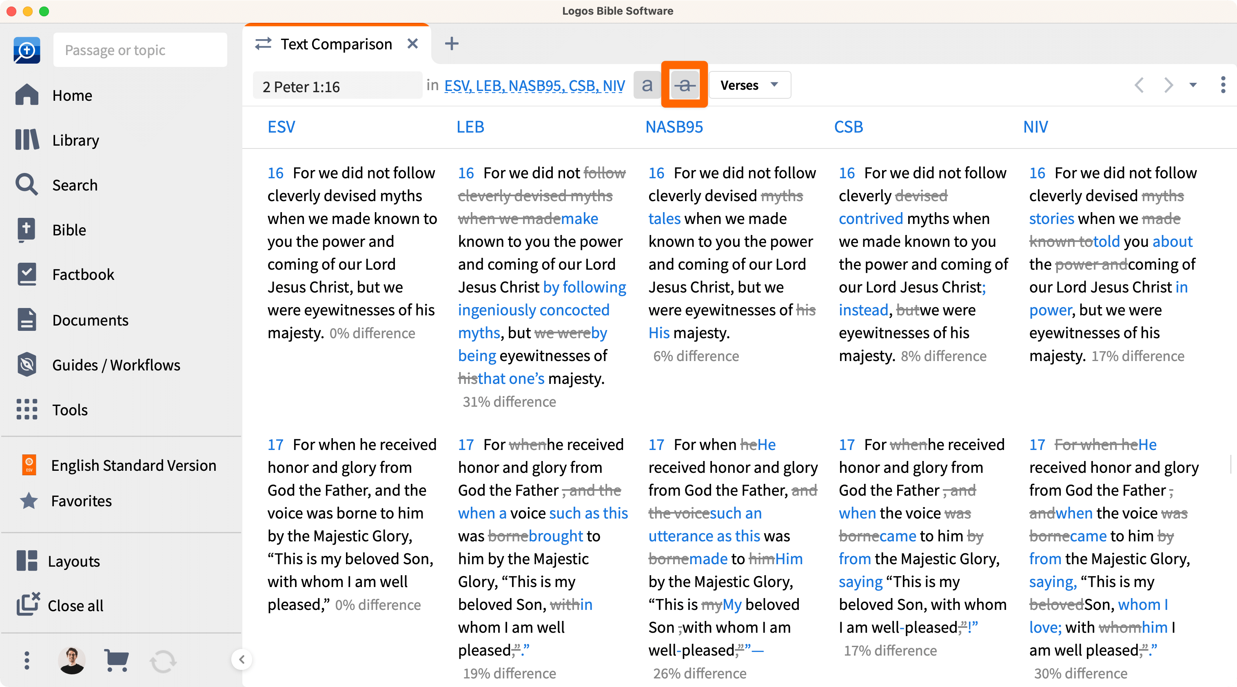The image size is (1237, 687).
Task: Click the '6% difference' text
Action: pyautogui.click(x=696, y=356)
